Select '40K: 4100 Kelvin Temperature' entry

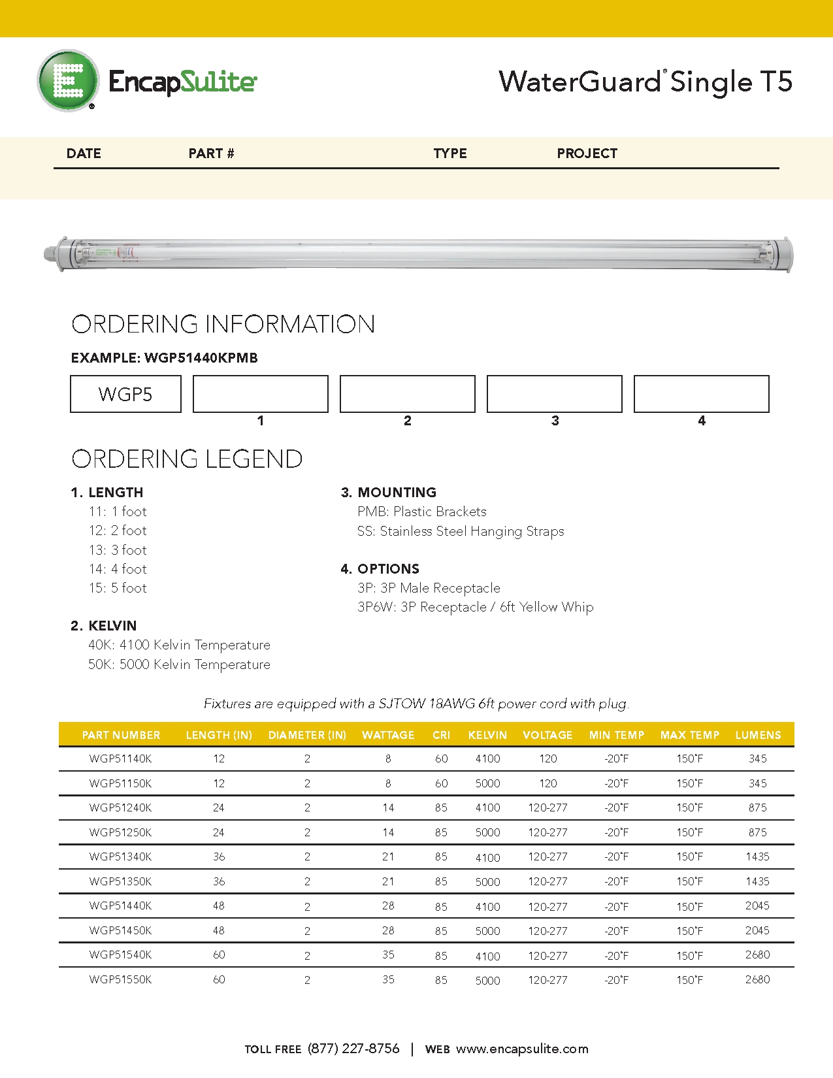(180, 645)
